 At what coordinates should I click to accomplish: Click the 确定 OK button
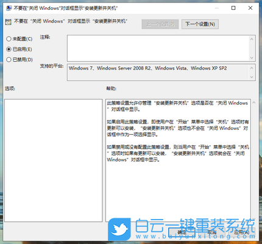[x=182, y=232]
